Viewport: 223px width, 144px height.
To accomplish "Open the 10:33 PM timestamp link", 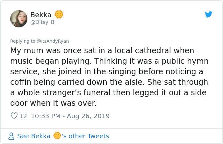I will click(46, 116).
